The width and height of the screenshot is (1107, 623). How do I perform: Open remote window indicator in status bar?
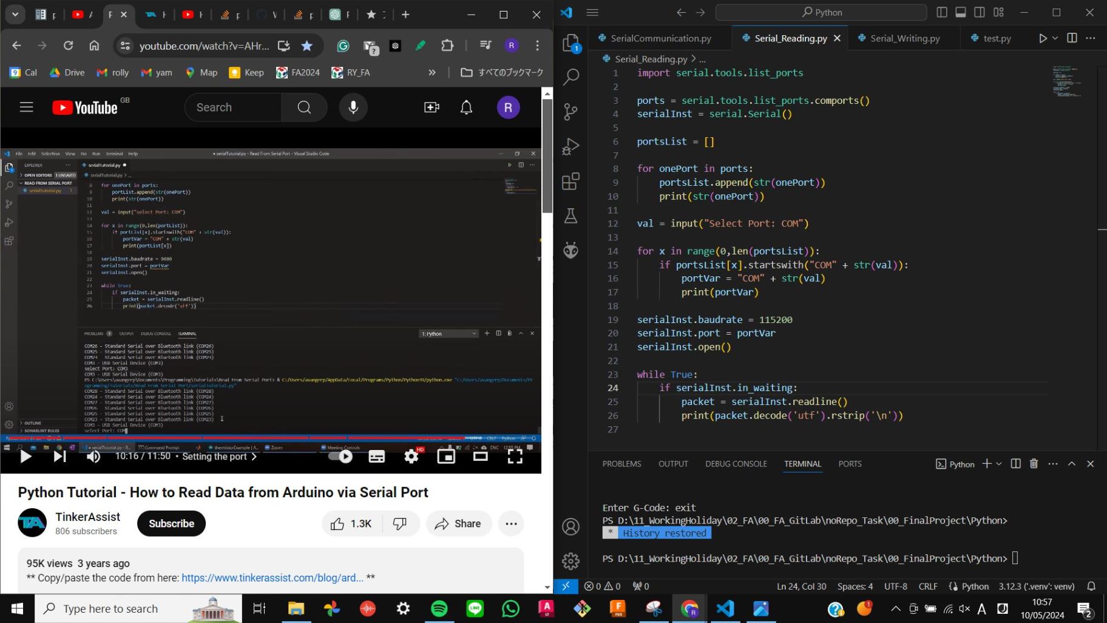tap(566, 586)
